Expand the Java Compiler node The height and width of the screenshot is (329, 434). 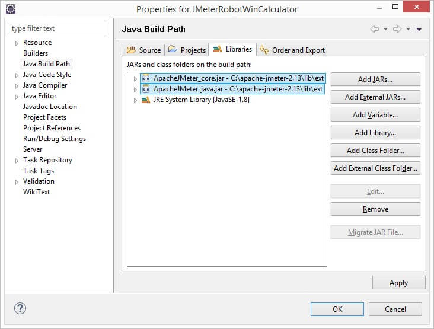coord(17,86)
